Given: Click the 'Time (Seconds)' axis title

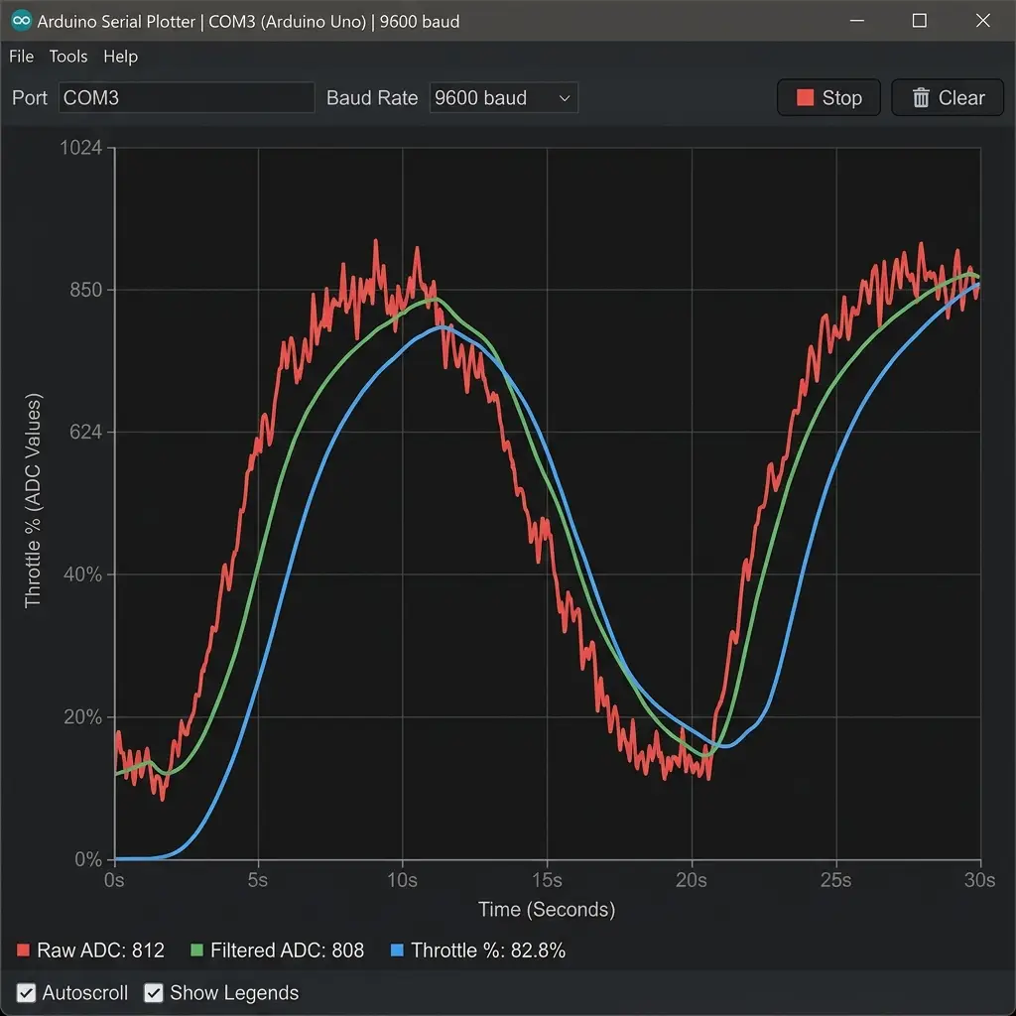Looking at the screenshot, I should (547, 909).
